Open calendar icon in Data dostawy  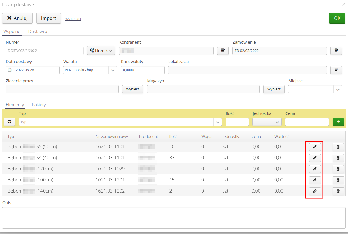click(10, 70)
